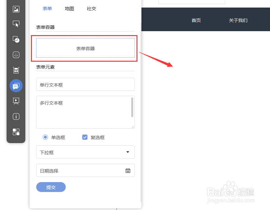Viewport: 270px width, 210px height.
Task: Click the 表单元素 section heading
Action: click(x=45, y=67)
